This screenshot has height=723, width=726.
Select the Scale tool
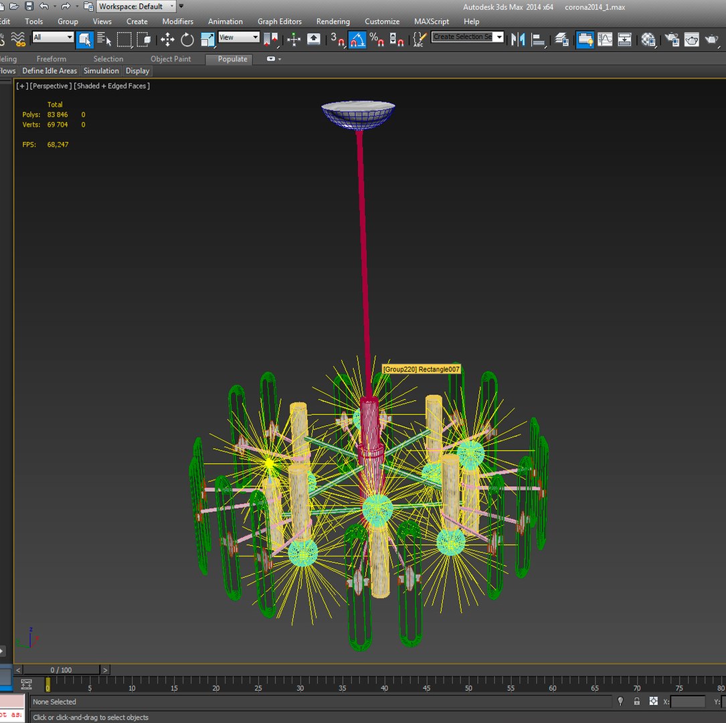[207, 39]
